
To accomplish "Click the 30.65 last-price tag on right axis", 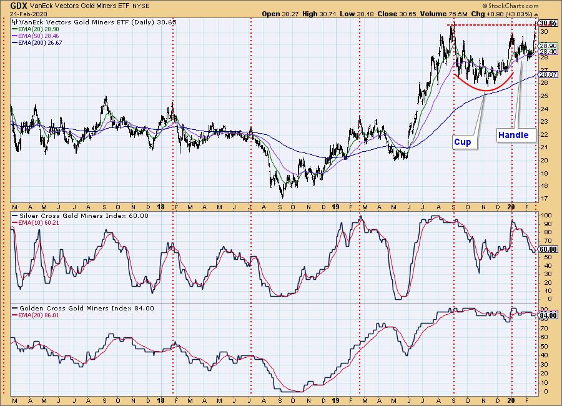I will click(x=548, y=23).
